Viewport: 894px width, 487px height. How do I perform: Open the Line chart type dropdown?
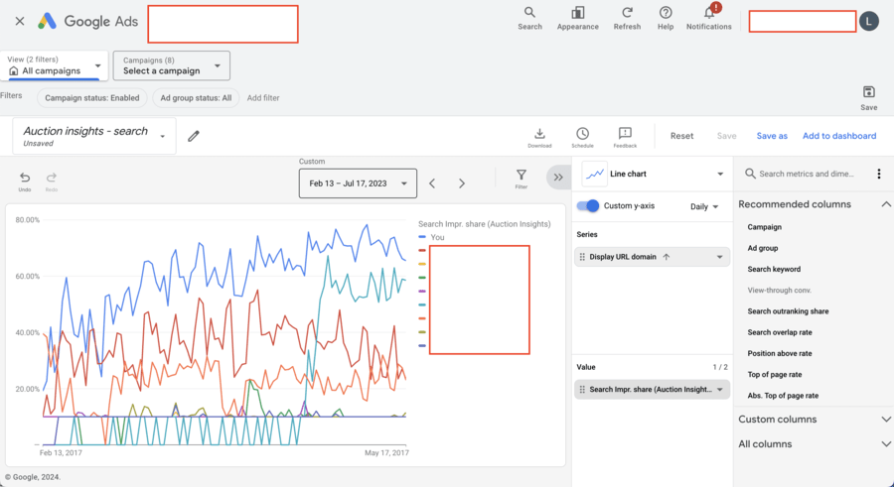click(653, 174)
